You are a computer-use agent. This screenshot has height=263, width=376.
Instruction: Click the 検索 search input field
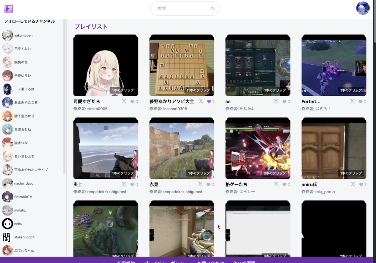(x=182, y=9)
